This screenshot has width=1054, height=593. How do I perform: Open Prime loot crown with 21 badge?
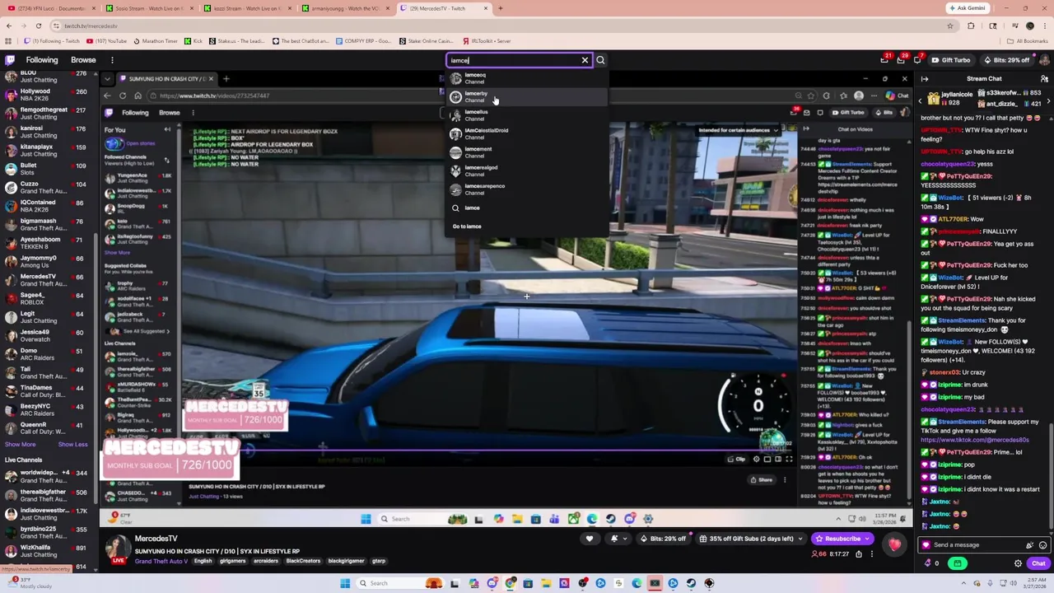[x=884, y=60]
